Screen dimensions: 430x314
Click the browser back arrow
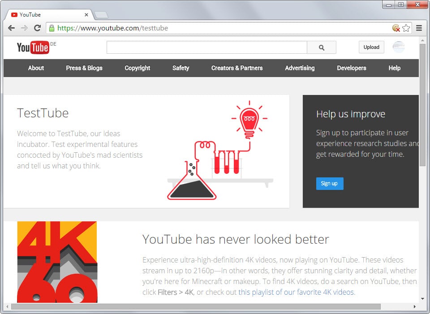click(11, 28)
